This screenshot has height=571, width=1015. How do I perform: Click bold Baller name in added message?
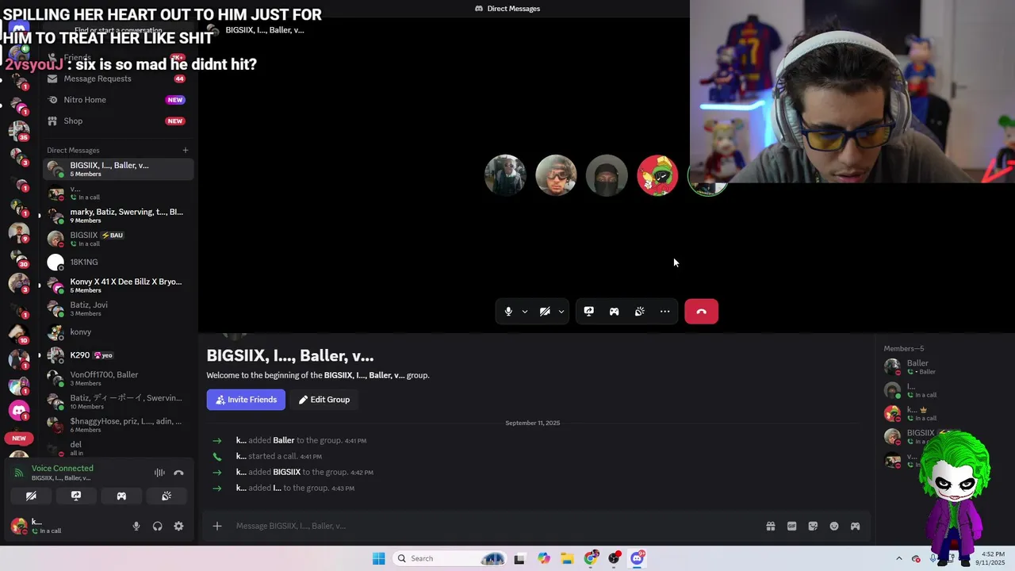pyautogui.click(x=283, y=440)
